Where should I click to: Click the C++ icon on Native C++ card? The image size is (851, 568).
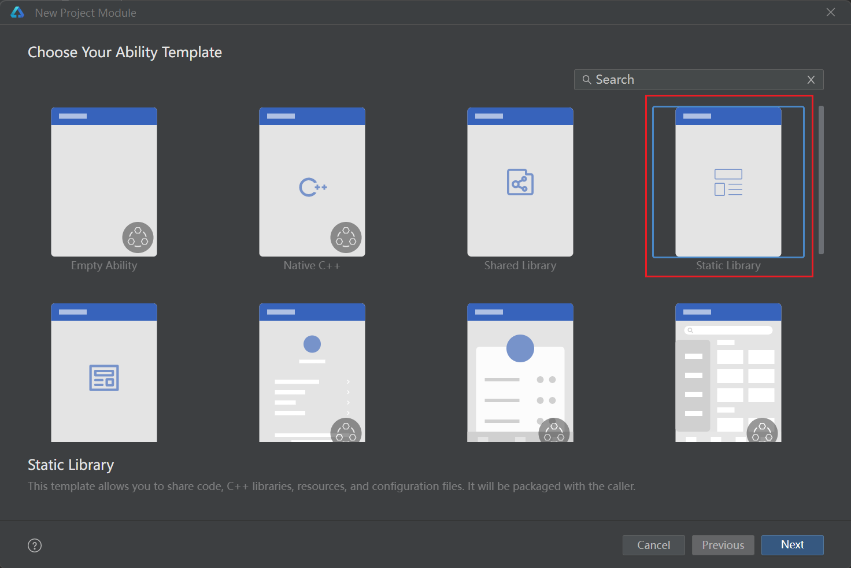pos(313,187)
